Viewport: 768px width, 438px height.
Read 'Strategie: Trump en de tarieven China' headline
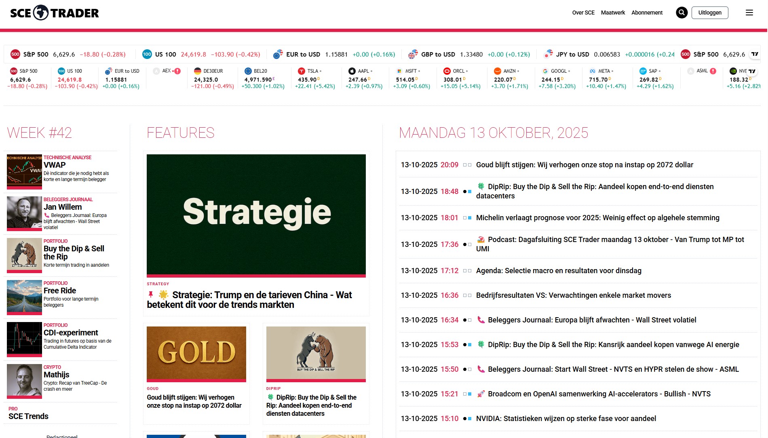(249, 300)
